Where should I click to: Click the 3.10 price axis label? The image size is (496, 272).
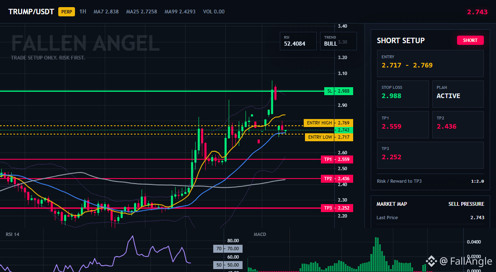click(343, 73)
